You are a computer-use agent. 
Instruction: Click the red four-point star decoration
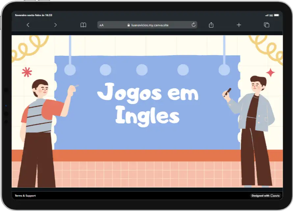pos(270,73)
